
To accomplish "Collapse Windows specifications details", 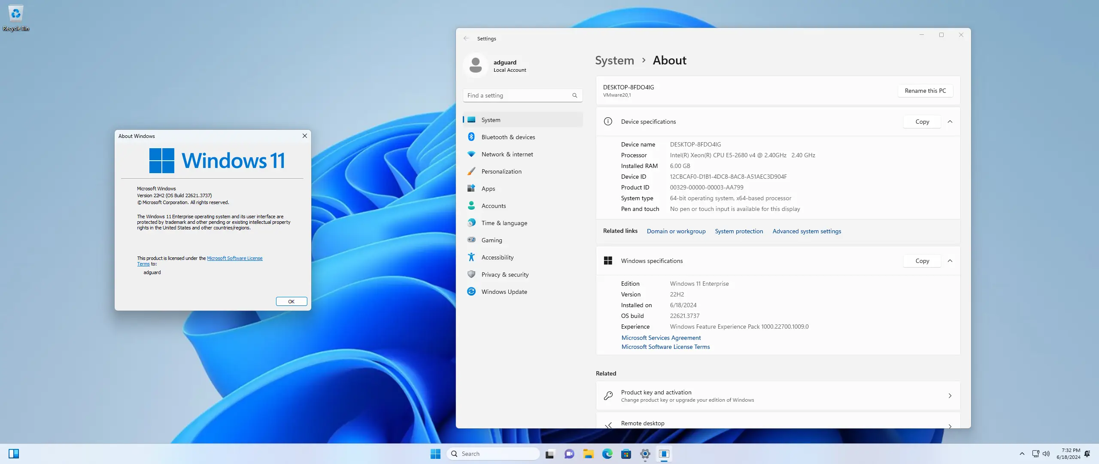I will (x=950, y=261).
